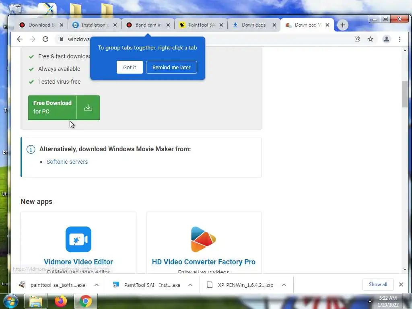412x309 pixels.
Task: Close the Bandicam in tab
Action: (x=168, y=25)
